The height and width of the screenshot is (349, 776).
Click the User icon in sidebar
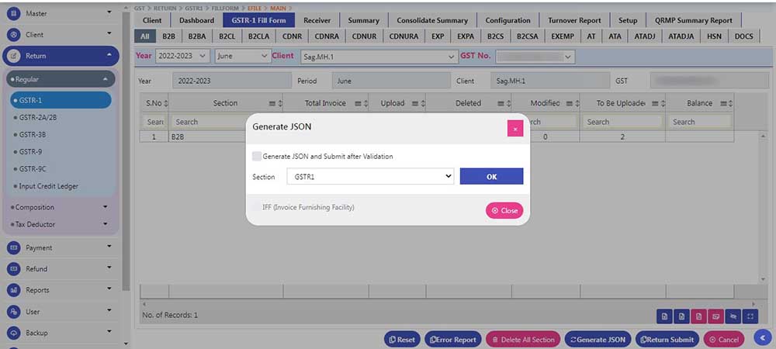click(x=13, y=312)
